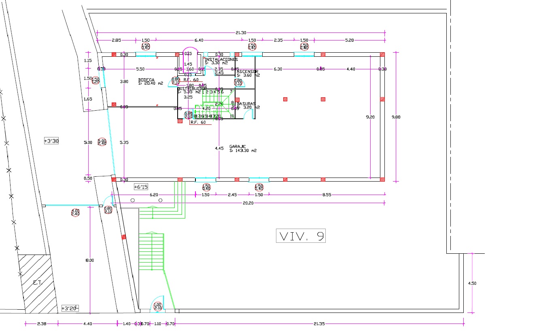The width and height of the screenshot is (556, 334).
Task: Click the '2.20' stair dimension
Action: [x=219, y=104]
